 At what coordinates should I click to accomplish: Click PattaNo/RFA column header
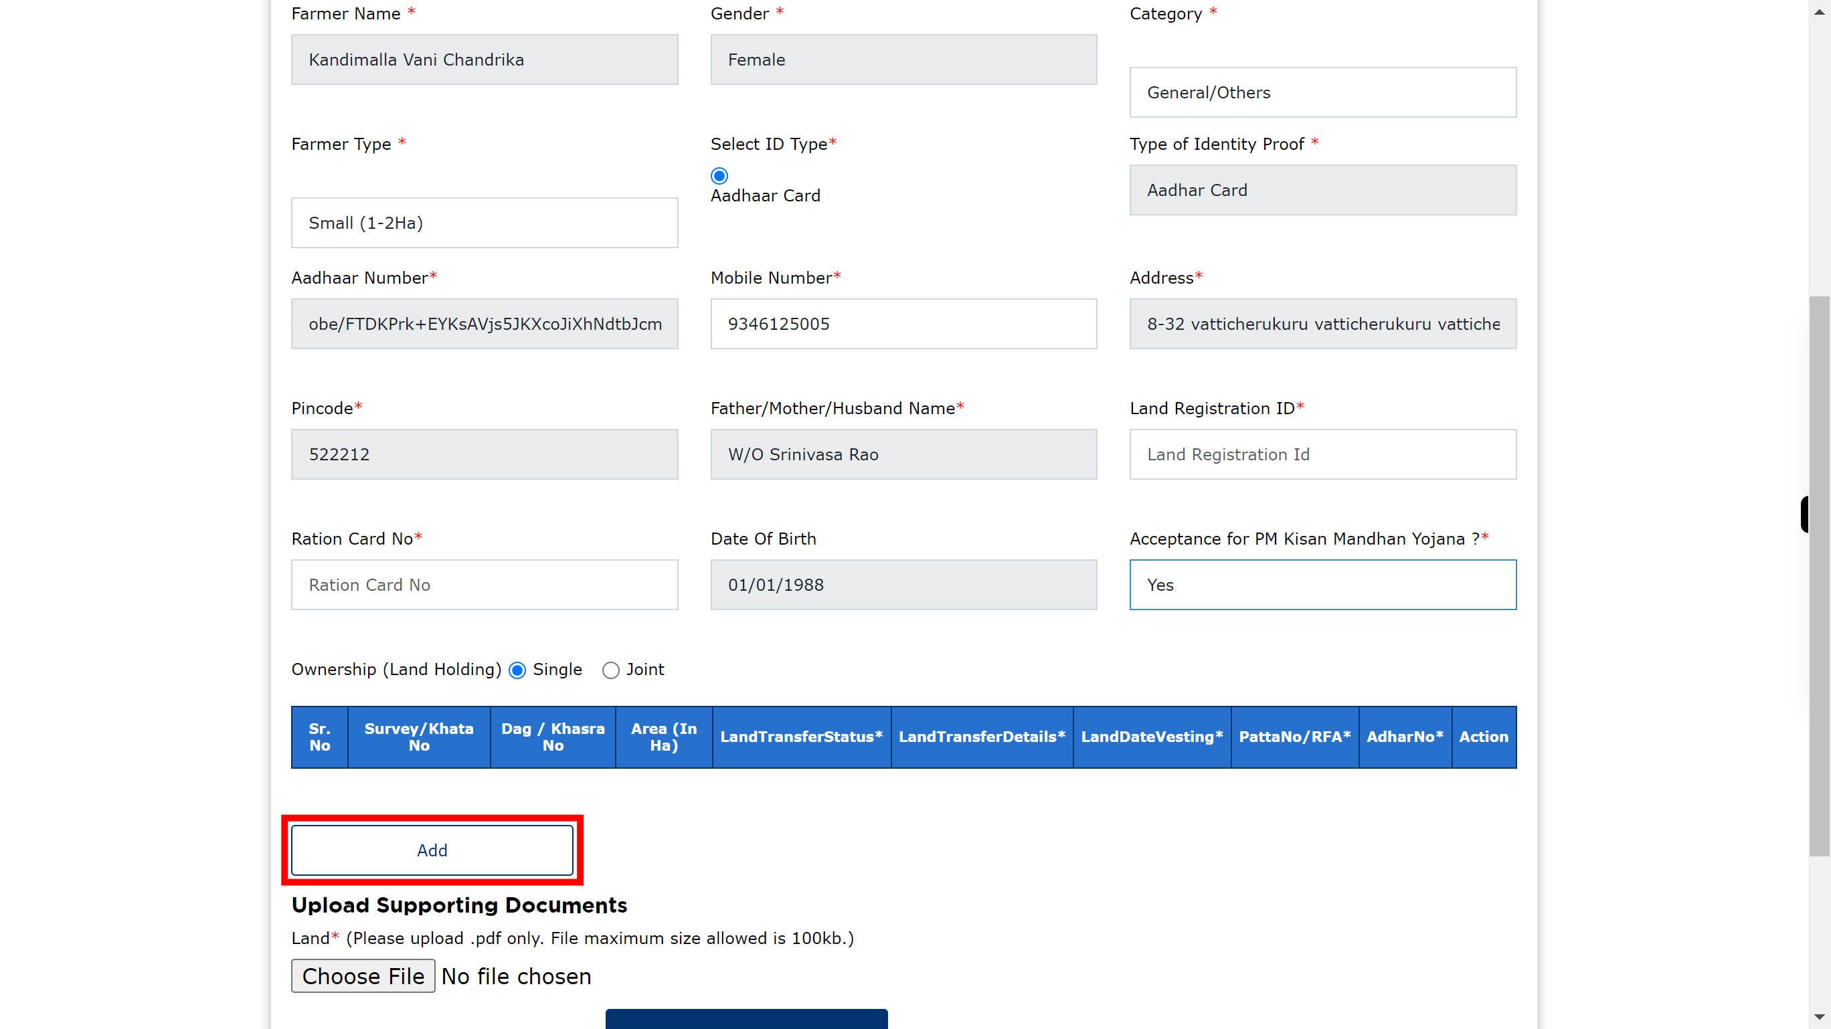(1294, 736)
